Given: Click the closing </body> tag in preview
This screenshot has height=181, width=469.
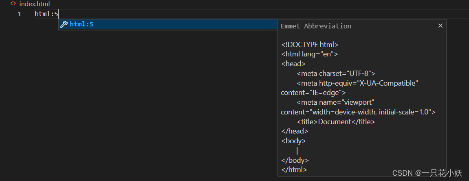Looking at the screenshot, I should (x=295, y=160).
